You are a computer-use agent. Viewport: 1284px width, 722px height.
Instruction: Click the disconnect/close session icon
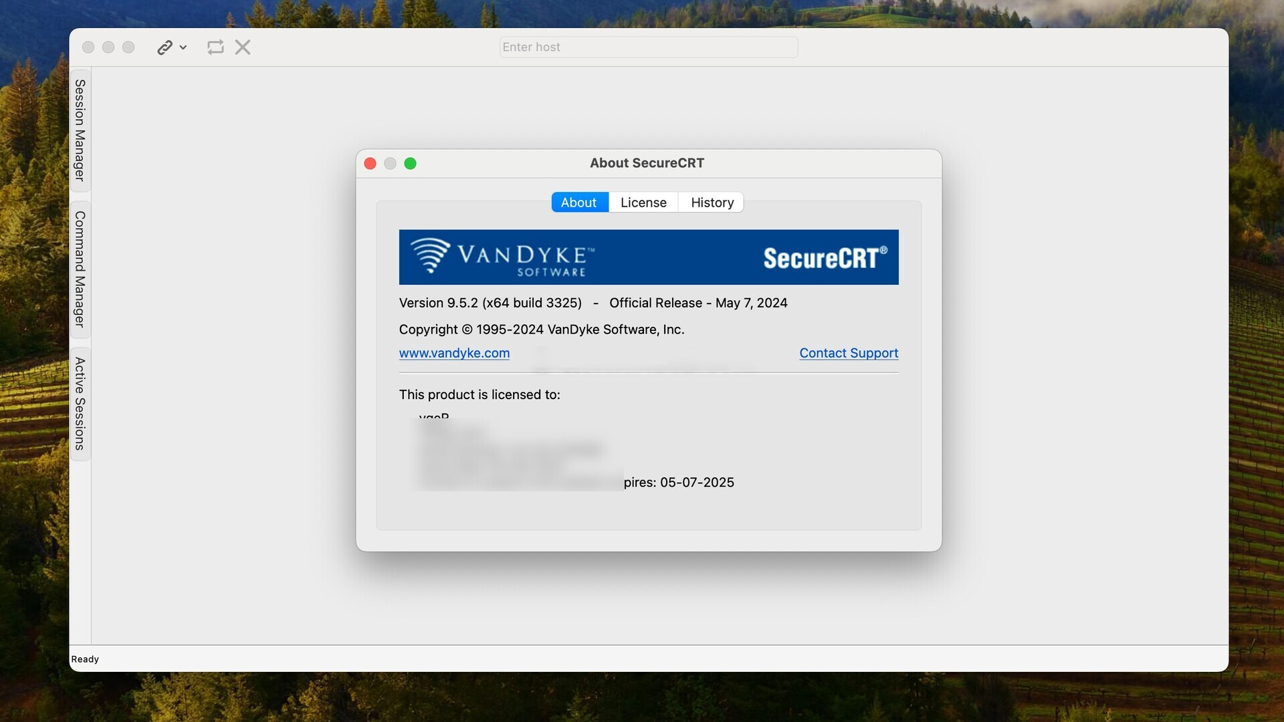pos(243,47)
